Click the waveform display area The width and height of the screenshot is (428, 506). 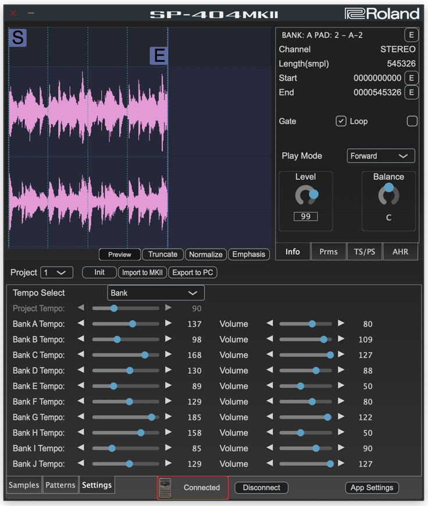tap(140, 138)
